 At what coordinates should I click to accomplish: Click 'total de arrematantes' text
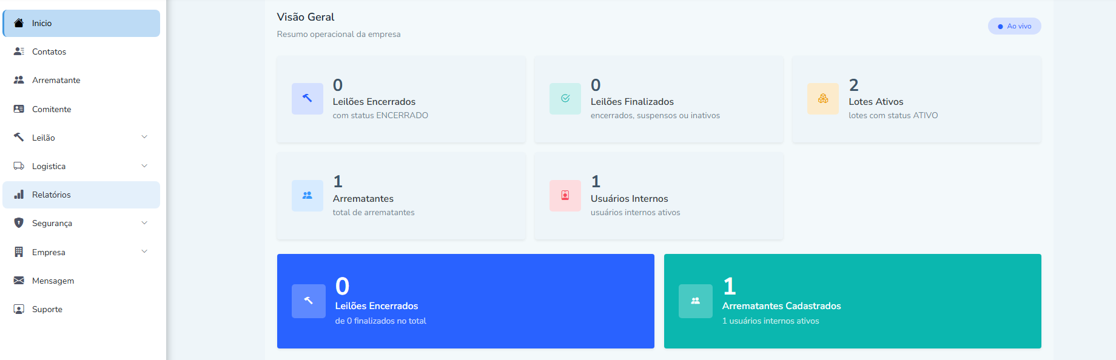click(x=374, y=212)
